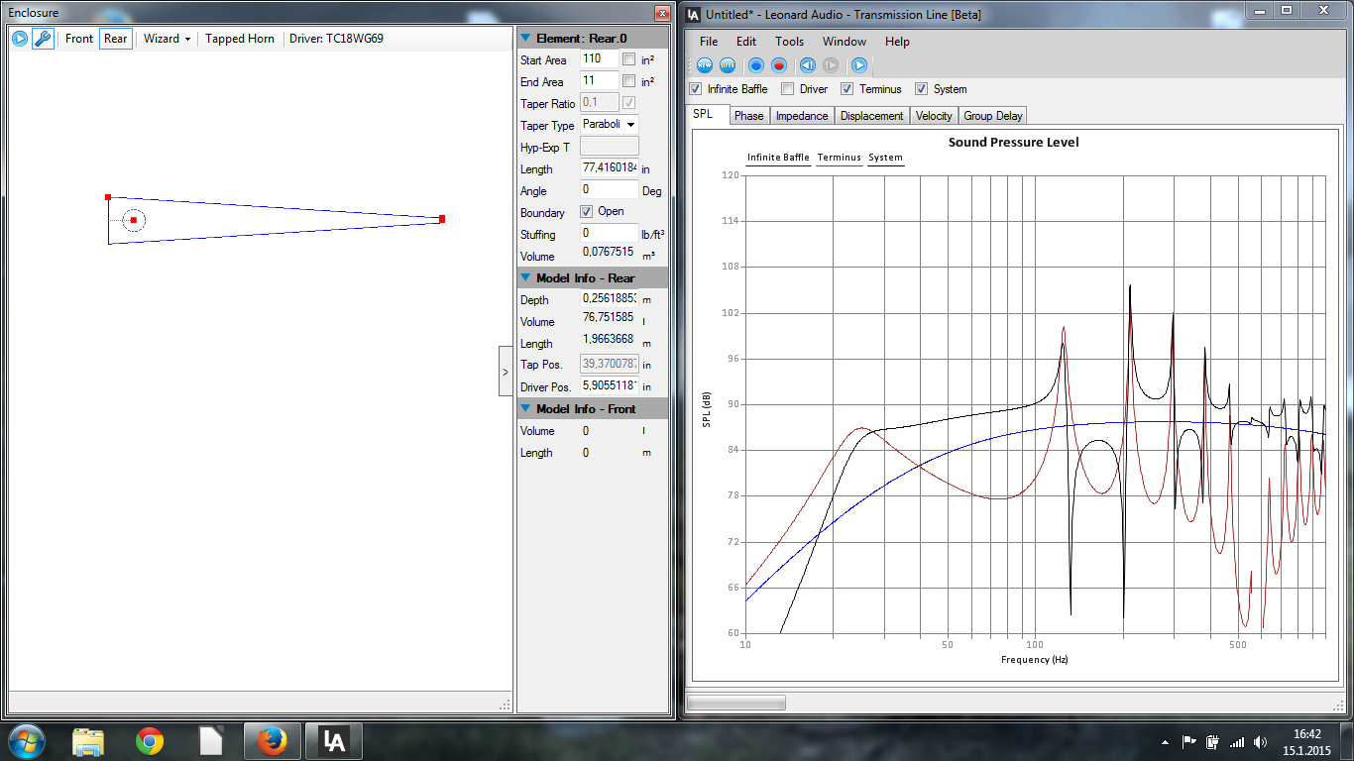Open Firefox from the taskbar
This screenshot has height=761, width=1354.
[x=272, y=741]
